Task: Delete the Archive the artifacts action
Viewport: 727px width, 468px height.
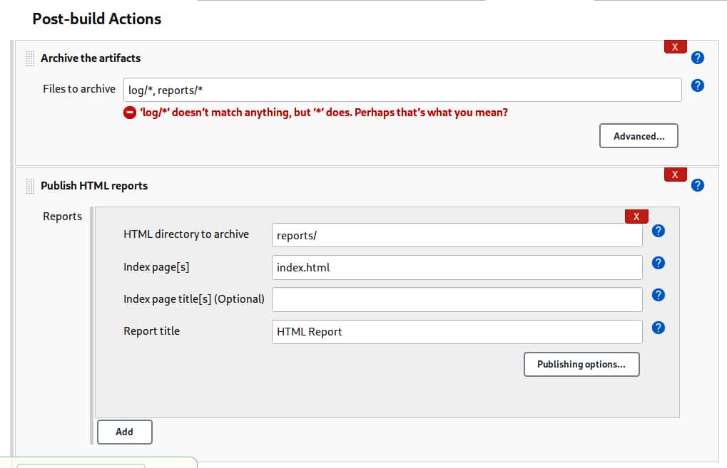Action: pyautogui.click(x=675, y=47)
